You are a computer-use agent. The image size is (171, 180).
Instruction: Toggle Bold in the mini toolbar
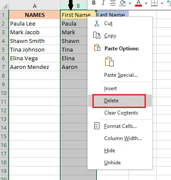tap(94, 3)
